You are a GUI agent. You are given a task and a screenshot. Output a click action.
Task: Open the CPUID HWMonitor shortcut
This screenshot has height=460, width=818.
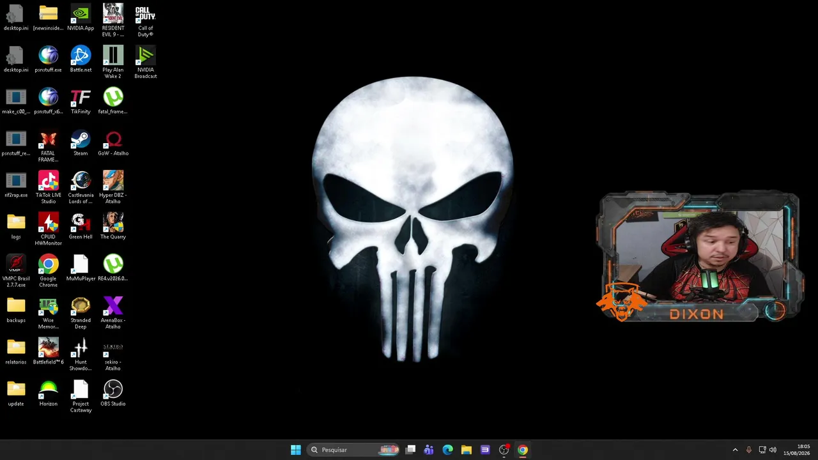click(48, 229)
